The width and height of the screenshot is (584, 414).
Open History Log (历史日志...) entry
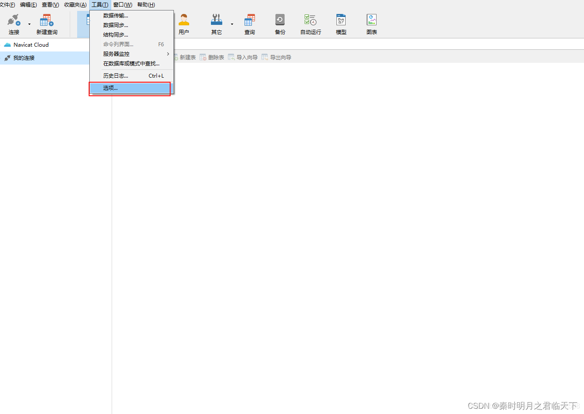tap(132, 75)
